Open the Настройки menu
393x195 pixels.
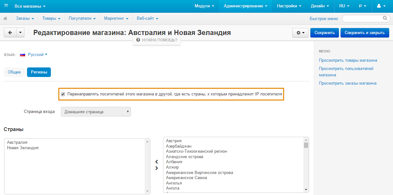[x=289, y=6]
